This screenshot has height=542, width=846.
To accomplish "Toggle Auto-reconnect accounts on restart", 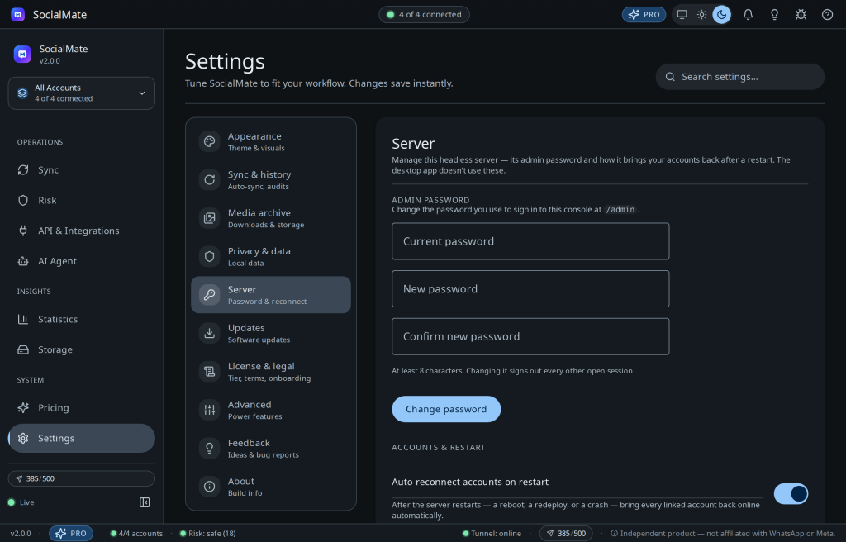I will 791,493.
